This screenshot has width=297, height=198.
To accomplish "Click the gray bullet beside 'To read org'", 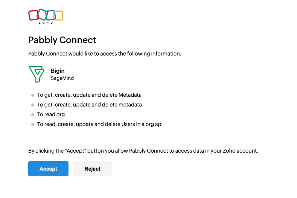I will [x=33, y=115].
